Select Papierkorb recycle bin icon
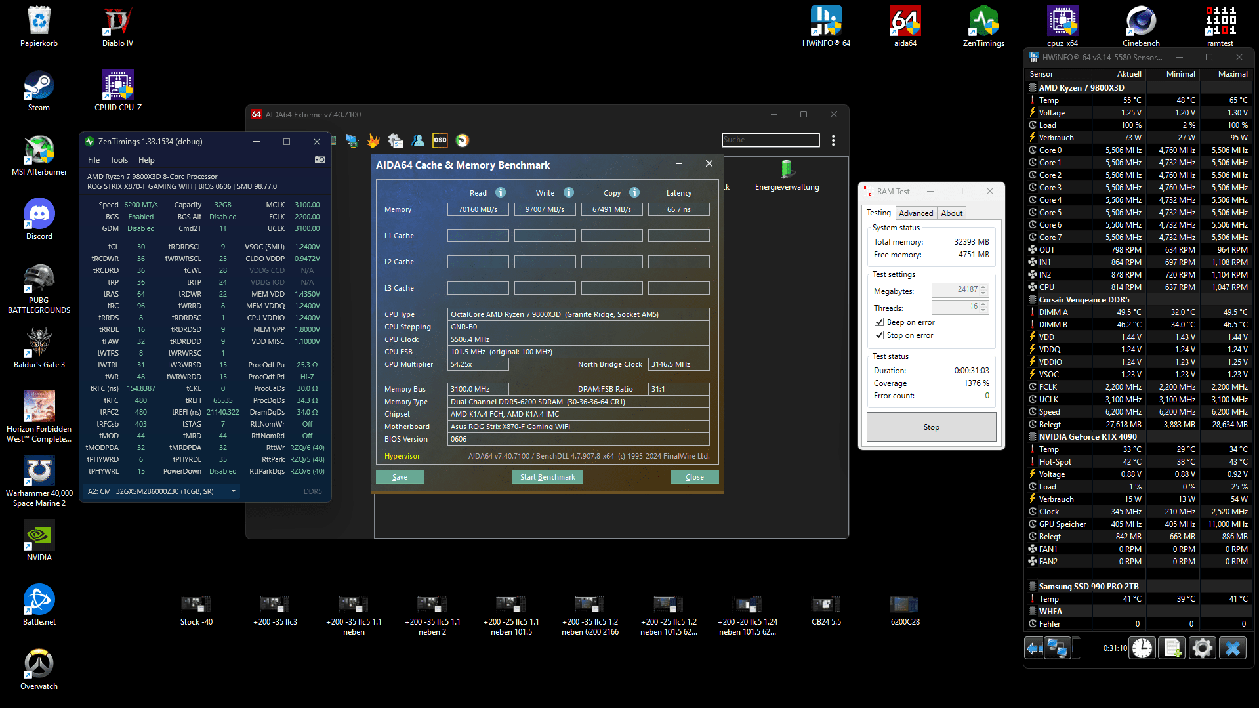1259x708 pixels. [x=39, y=26]
